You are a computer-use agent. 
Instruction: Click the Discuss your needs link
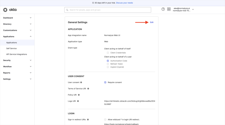pos(124,3)
